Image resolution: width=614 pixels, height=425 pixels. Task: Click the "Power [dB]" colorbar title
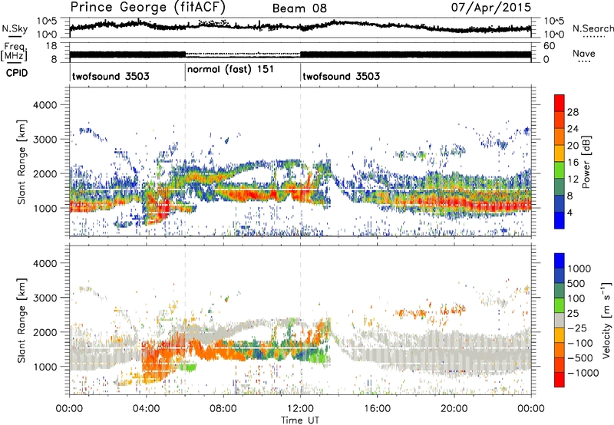coord(586,162)
